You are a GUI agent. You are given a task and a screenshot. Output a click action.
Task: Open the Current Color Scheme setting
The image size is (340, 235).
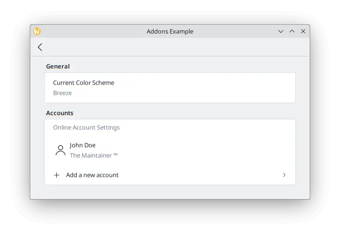click(x=84, y=83)
